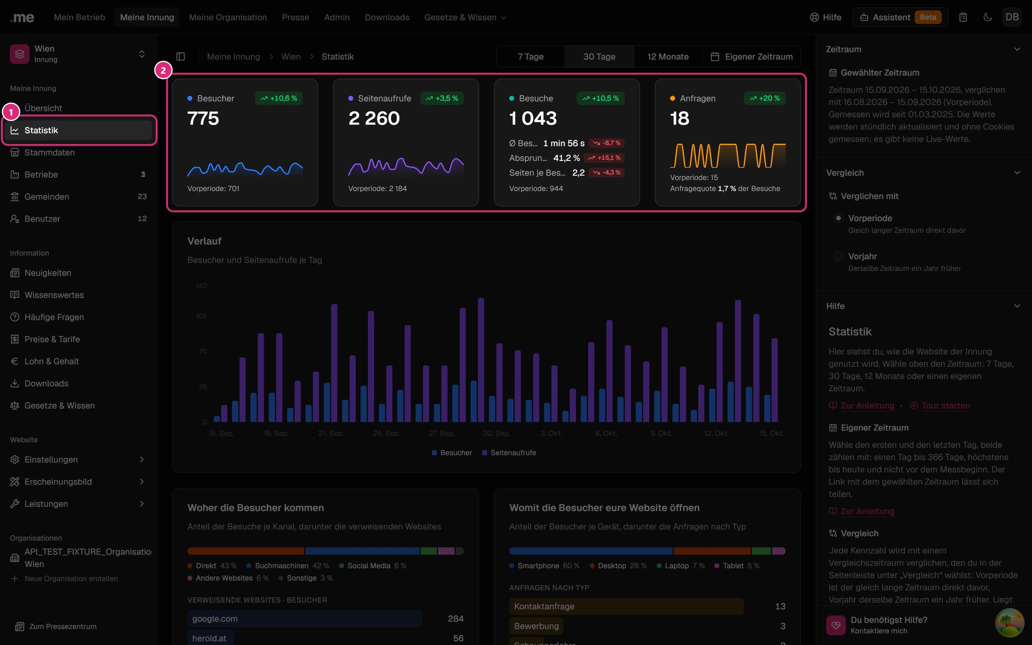Switch theme with the moon icon
The width and height of the screenshot is (1032, 645).
[988, 17]
